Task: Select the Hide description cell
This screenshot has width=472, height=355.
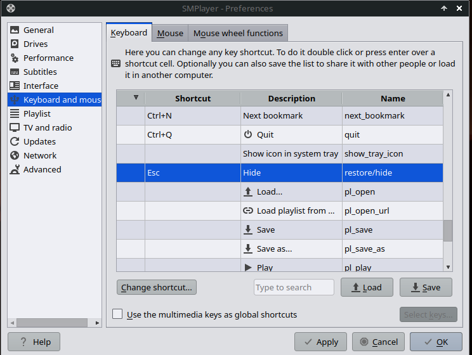Action: [291, 172]
